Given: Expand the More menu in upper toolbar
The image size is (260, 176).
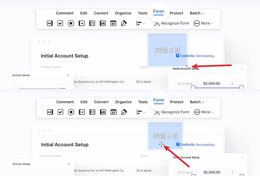Looking at the screenshot, I should 204,23.
